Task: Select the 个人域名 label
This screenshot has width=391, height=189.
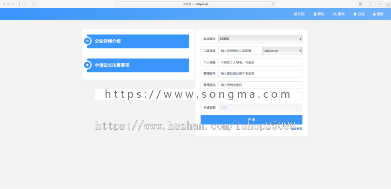Action: [x=209, y=63]
